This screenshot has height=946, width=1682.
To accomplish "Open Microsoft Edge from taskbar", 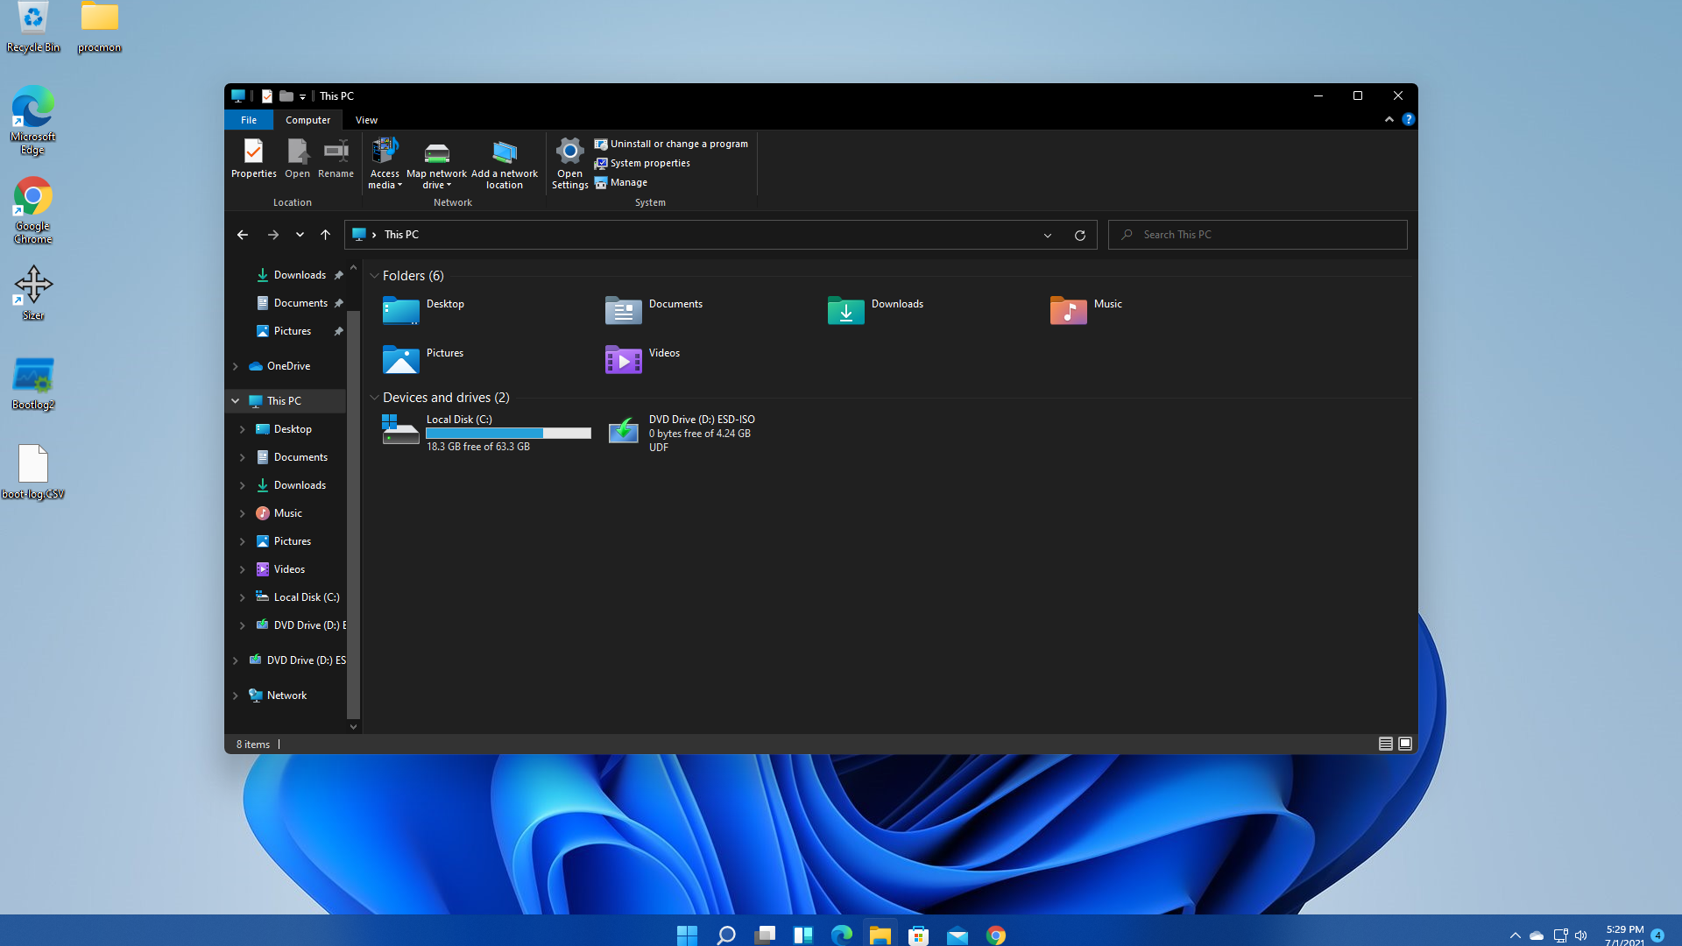I will click(842, 935).
